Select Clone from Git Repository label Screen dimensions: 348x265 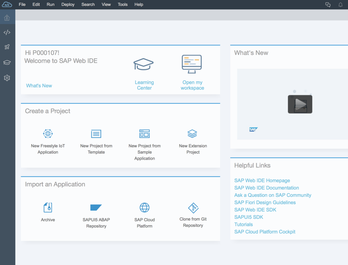(x=193, y=222)
